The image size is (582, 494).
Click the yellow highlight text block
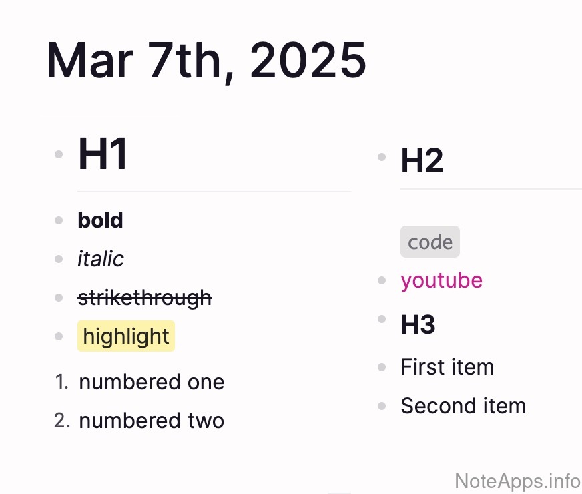click(126, 336)
